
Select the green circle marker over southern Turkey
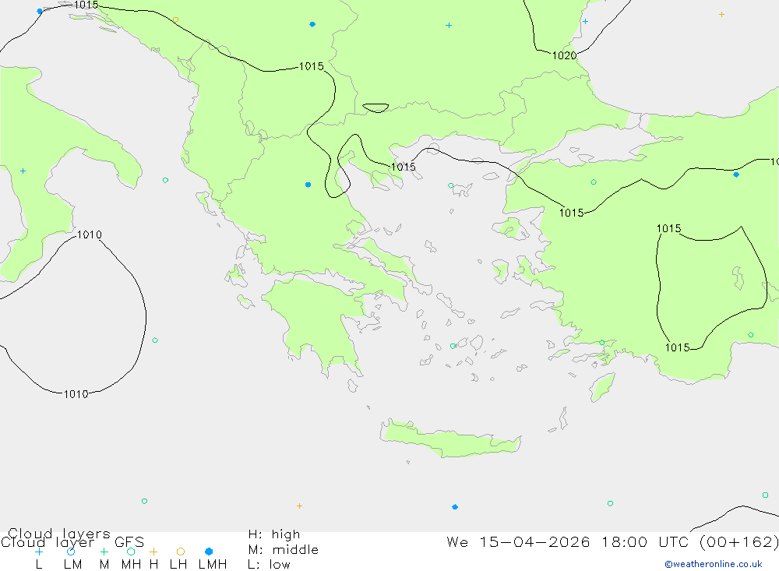coord(751,335)
